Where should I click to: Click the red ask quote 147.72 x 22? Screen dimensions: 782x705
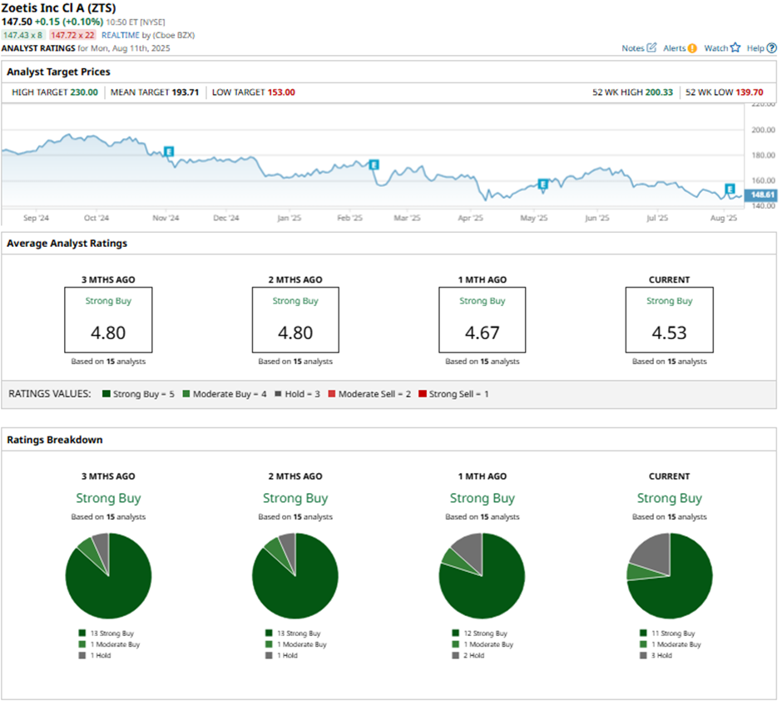73,36
